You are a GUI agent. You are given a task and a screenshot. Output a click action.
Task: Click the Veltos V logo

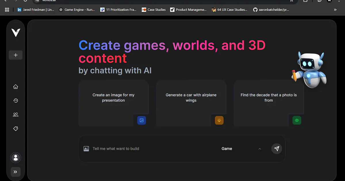[x=16, y=33]
